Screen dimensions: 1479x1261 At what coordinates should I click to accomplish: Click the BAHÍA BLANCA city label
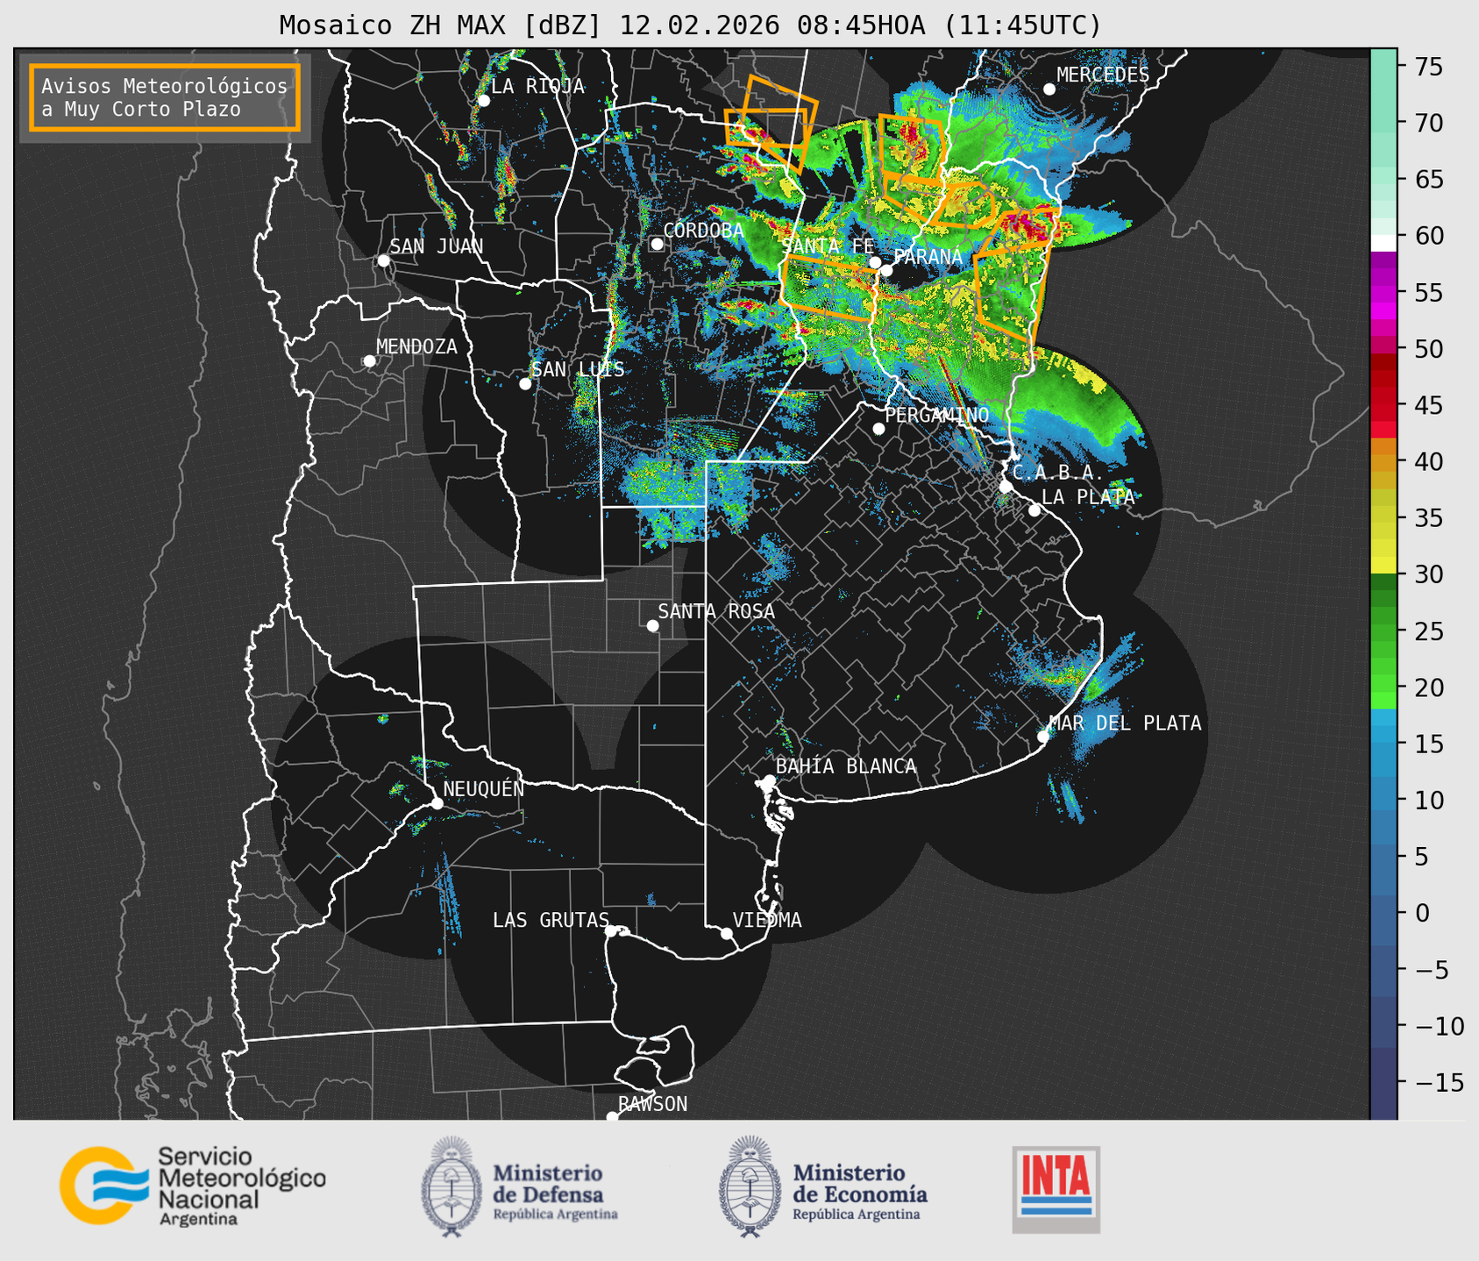(x=846, y=766)
